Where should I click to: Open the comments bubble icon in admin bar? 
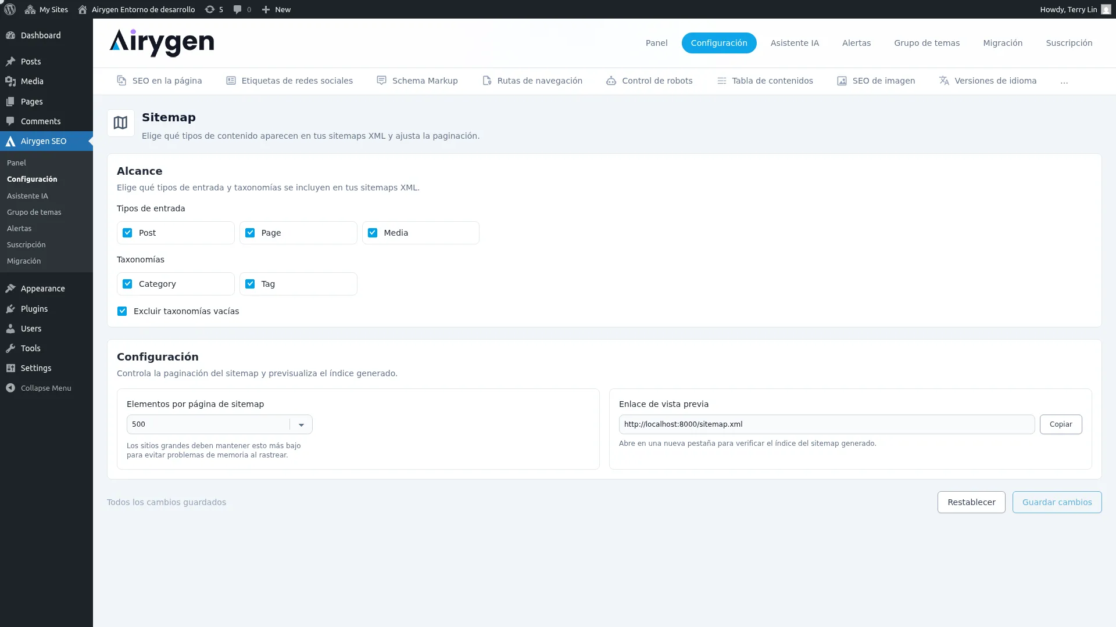coord(237,9)
